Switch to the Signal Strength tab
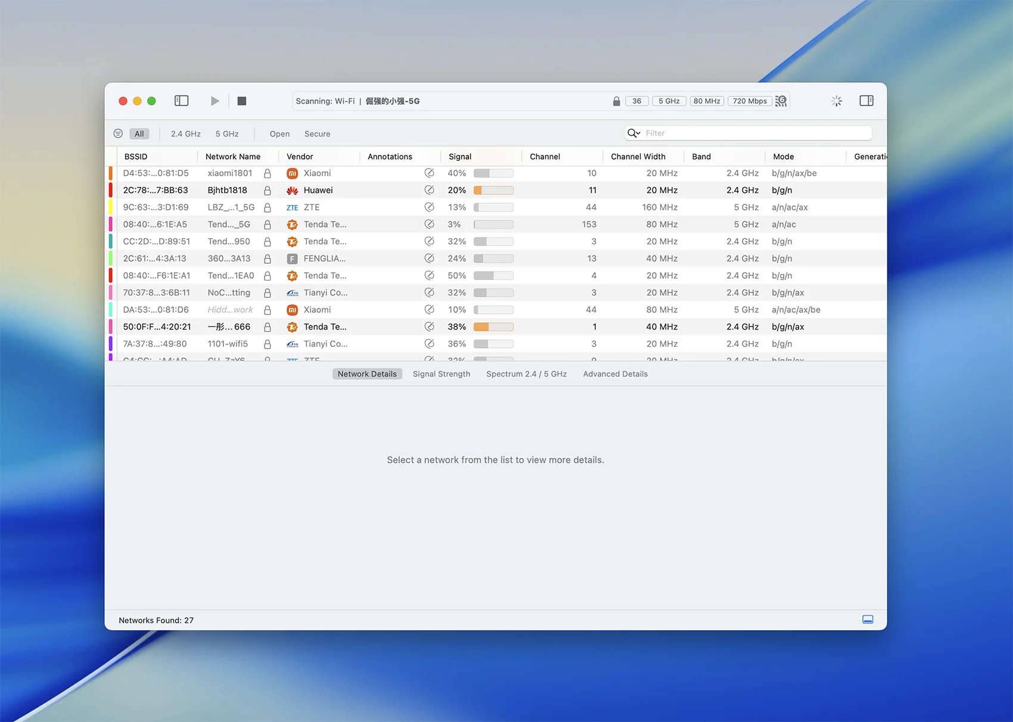This screenshot has height=722, width=1013. pos(441,374)
